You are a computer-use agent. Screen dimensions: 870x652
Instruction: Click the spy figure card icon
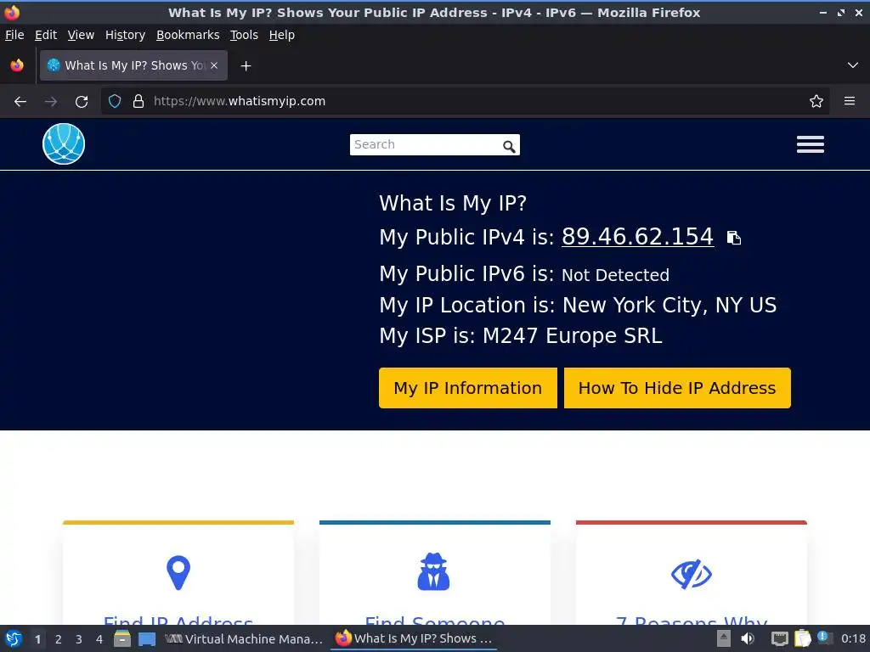[434, 571]
